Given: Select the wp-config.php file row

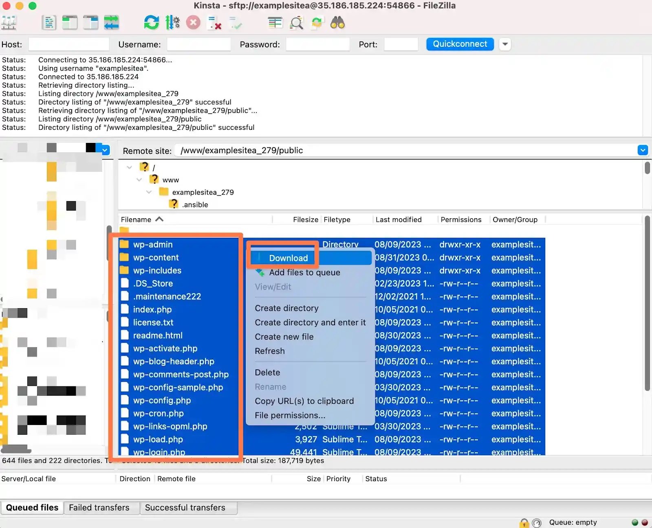Looking at the screenshot, I should pyautogui.click(x=331, y=400).
